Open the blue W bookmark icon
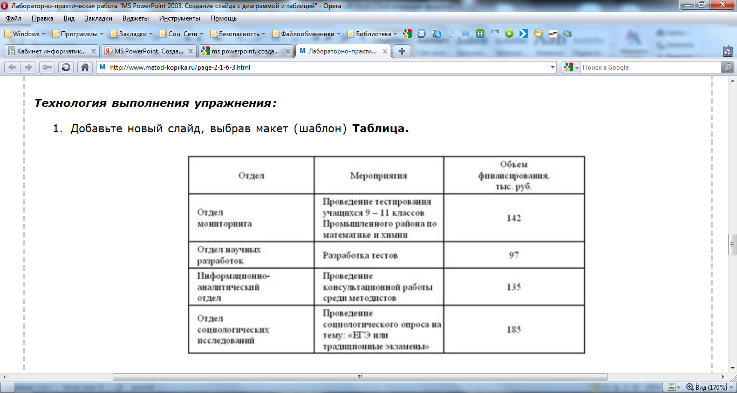This screenshot has width=737, height=393. 466,33
